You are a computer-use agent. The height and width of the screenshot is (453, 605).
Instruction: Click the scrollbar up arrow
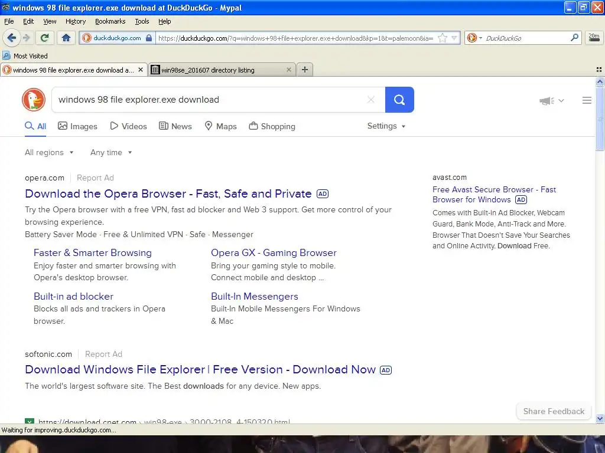click(600, 81)
